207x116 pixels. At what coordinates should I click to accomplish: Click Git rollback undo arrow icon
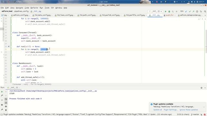click(x=201, y=12)
